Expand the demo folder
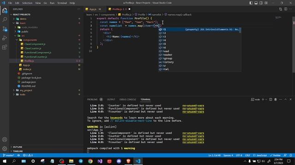The width and height of the screenshot is (295, 165). tap(46, 19)
